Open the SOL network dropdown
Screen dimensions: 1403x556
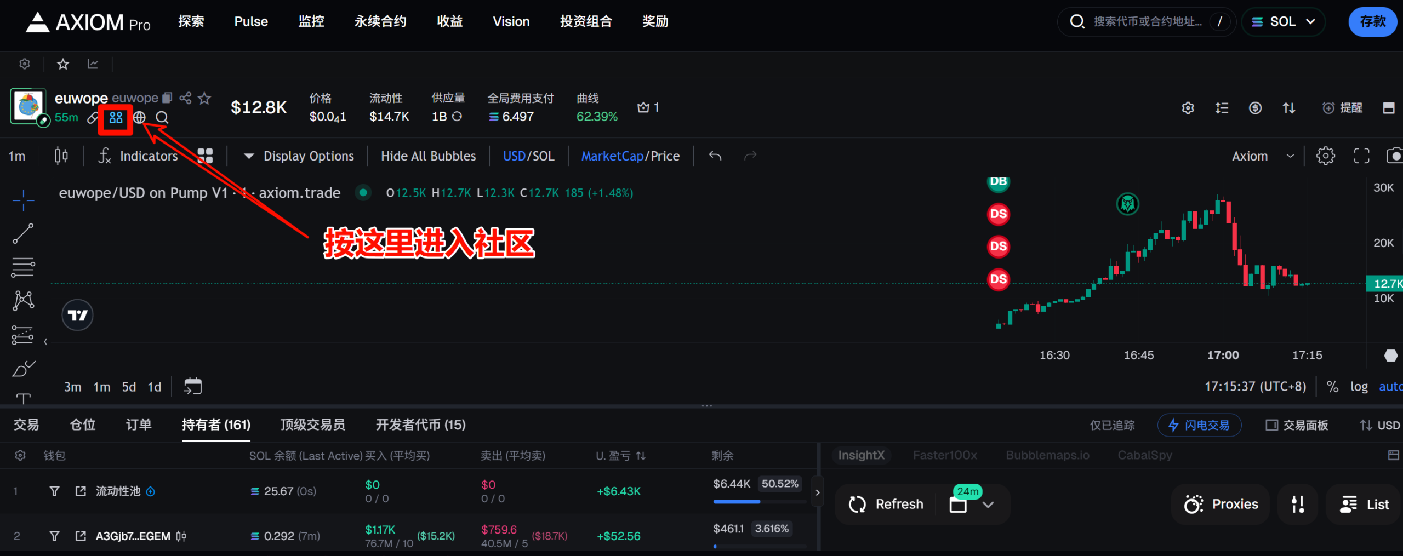click(x=1283, y=21)
